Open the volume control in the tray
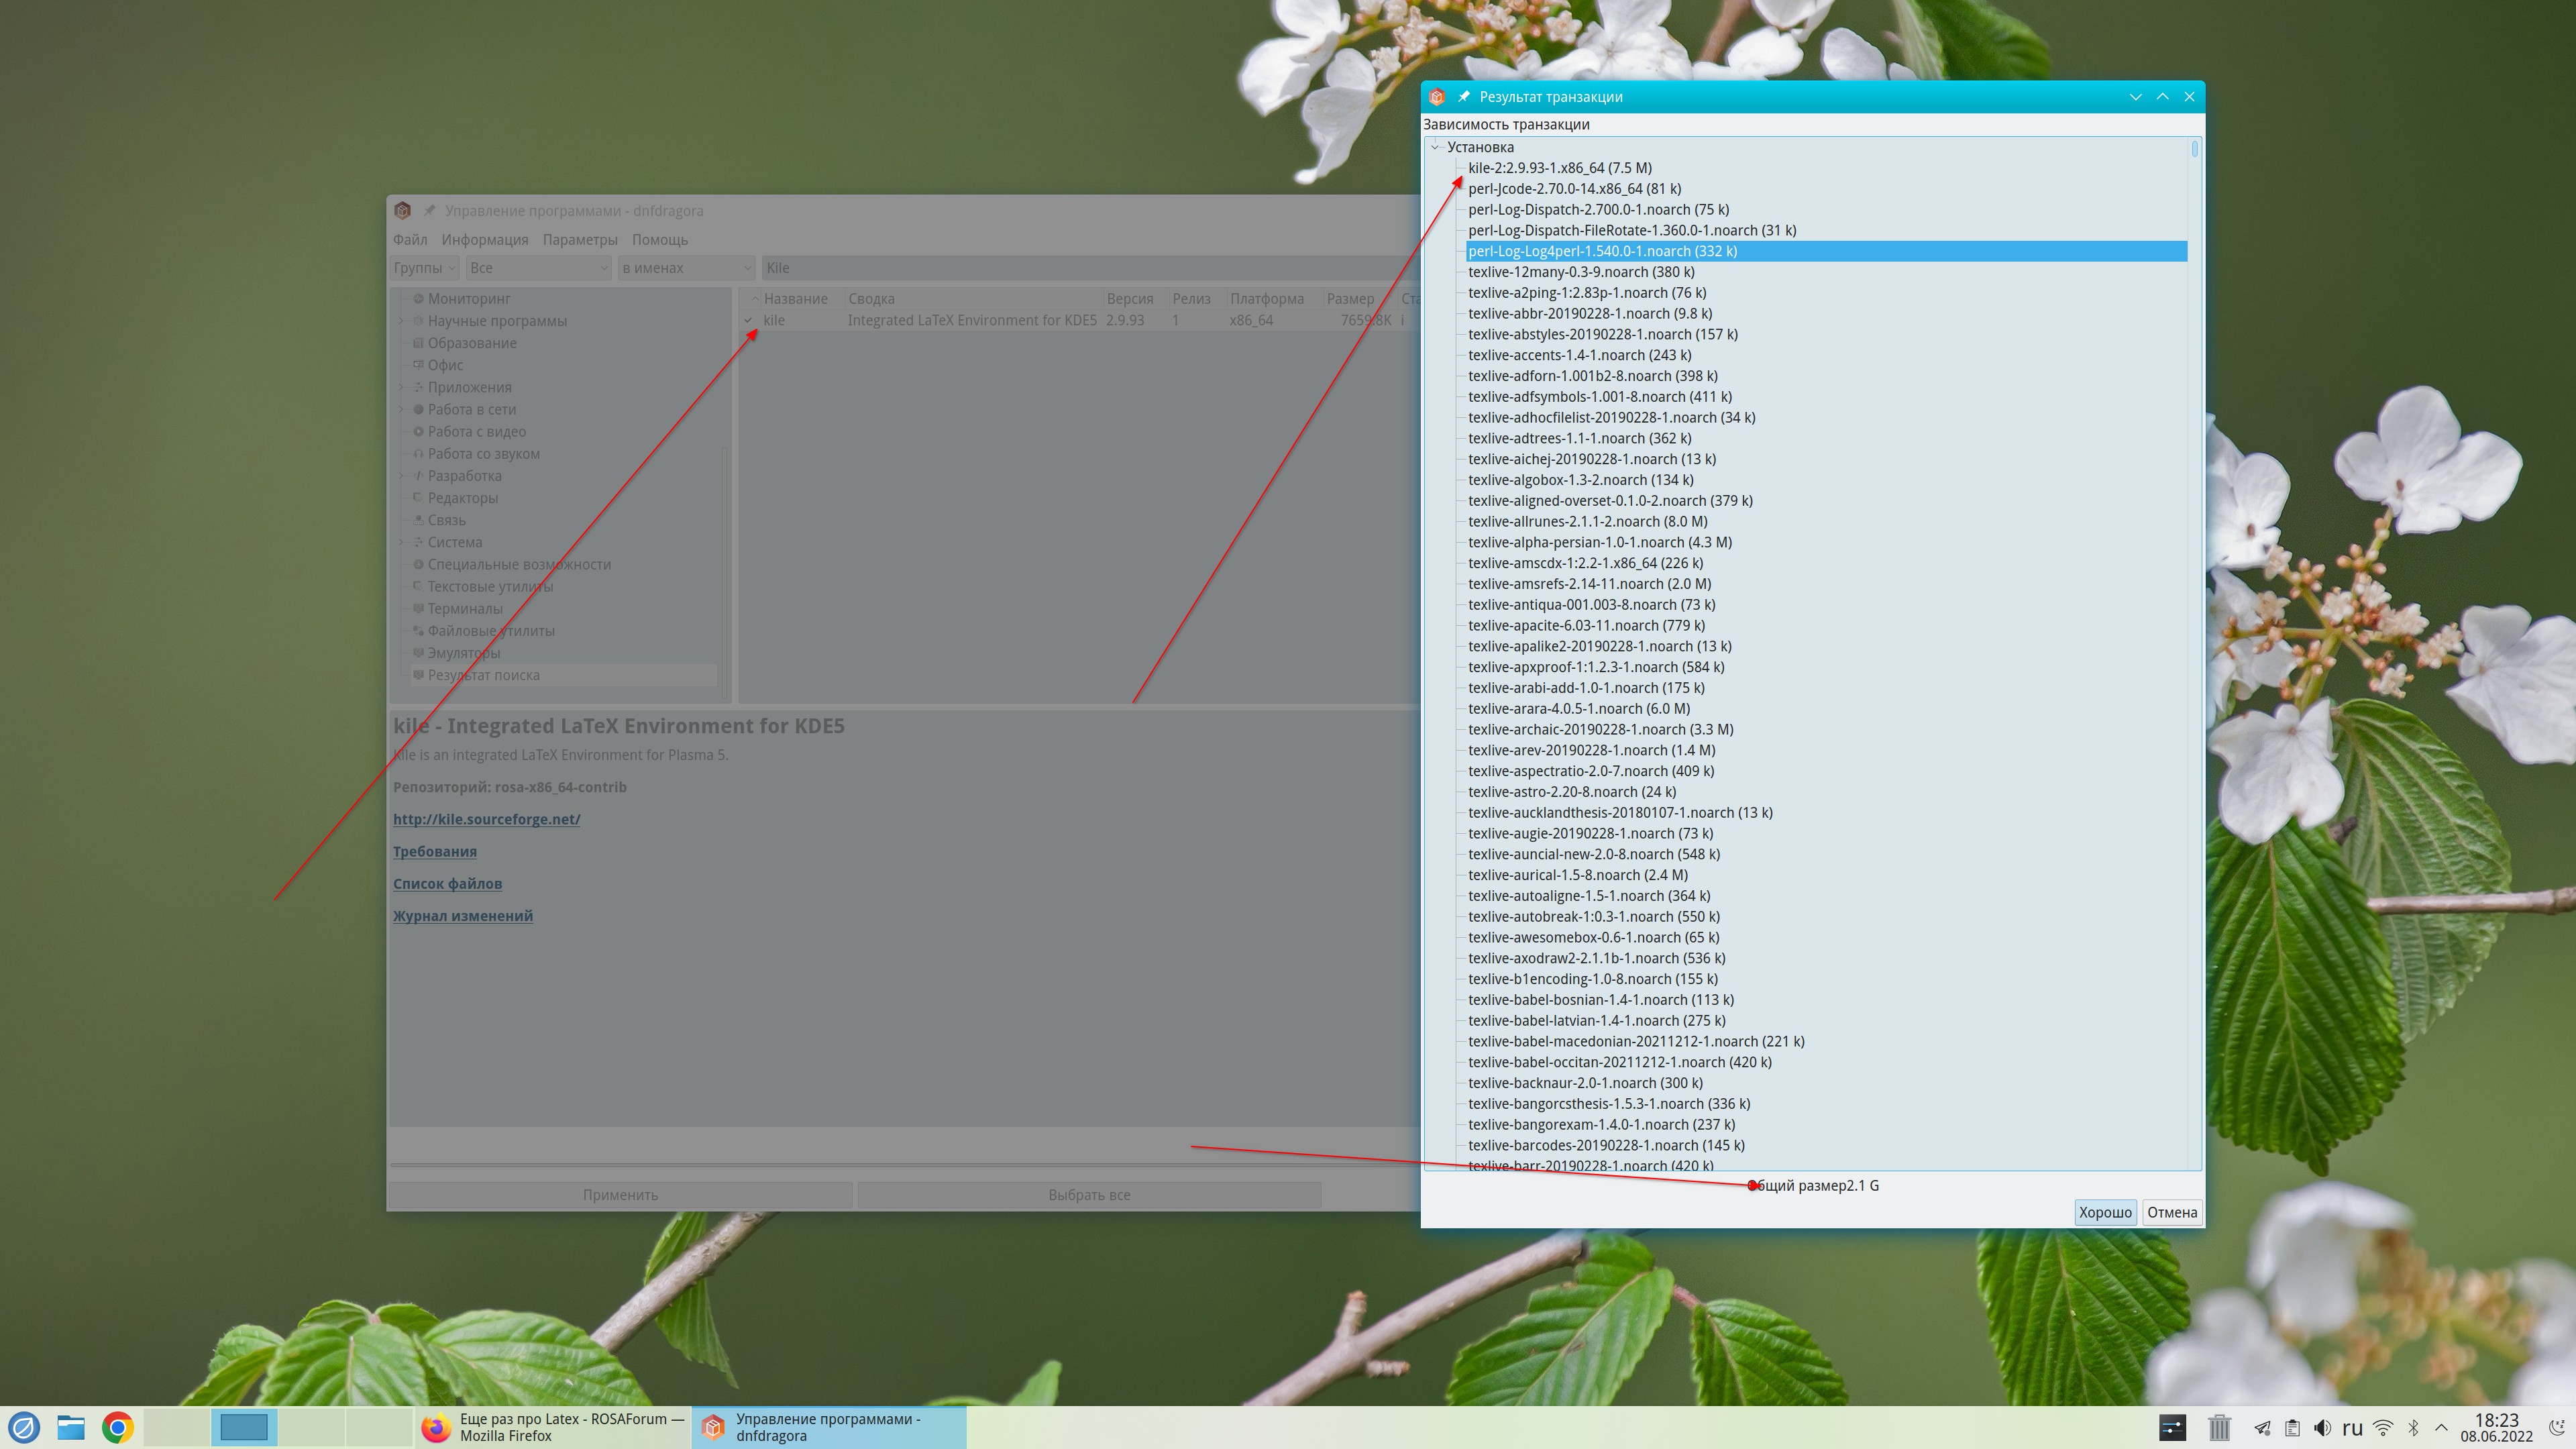This screenshot has width=2576, height=1449. pos(2322,1428)
